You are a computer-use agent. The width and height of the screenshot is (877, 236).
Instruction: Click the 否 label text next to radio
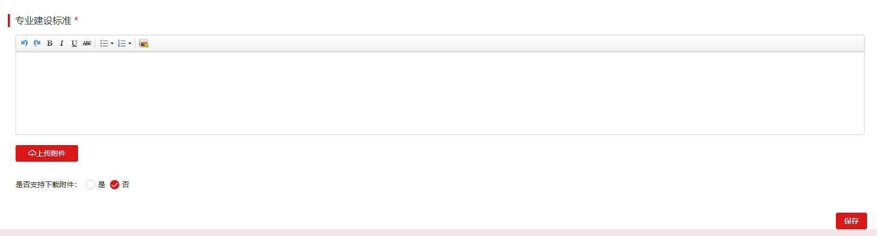click(125, 185)
